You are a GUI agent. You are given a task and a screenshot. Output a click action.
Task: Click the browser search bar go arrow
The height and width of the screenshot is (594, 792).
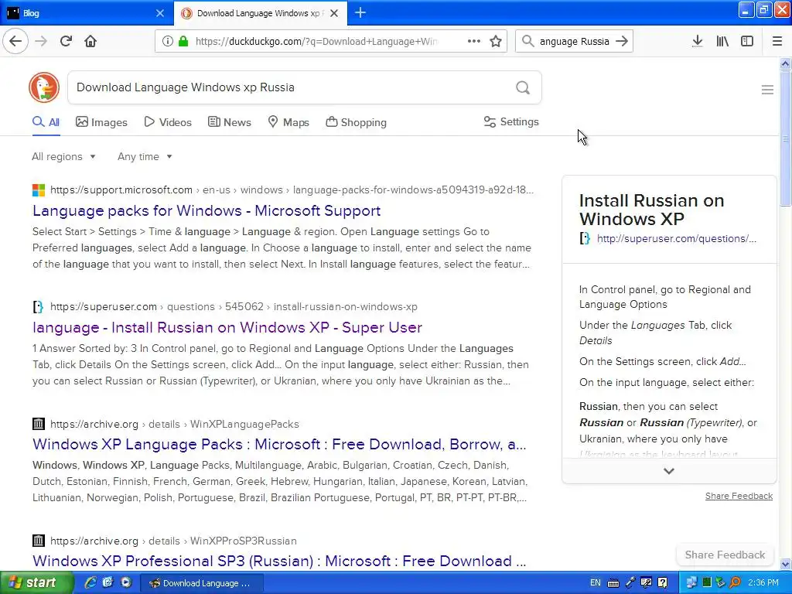pos(622,41)
